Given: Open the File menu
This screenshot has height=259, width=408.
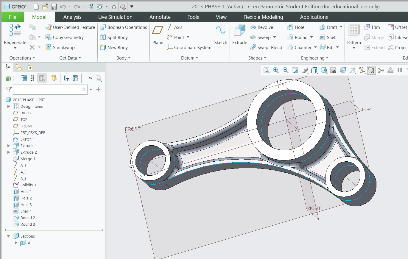Looking at the screenshot, I should click(12, 17).
